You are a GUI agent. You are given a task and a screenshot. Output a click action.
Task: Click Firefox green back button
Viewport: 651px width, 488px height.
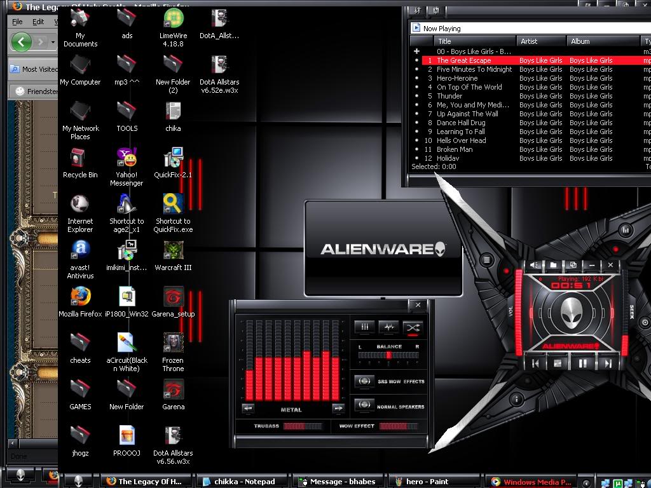(21, 41)
